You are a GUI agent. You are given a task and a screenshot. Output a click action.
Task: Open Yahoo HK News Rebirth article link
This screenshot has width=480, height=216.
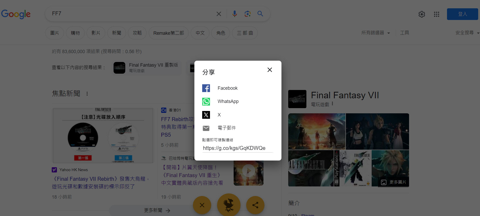pos(100,183)
